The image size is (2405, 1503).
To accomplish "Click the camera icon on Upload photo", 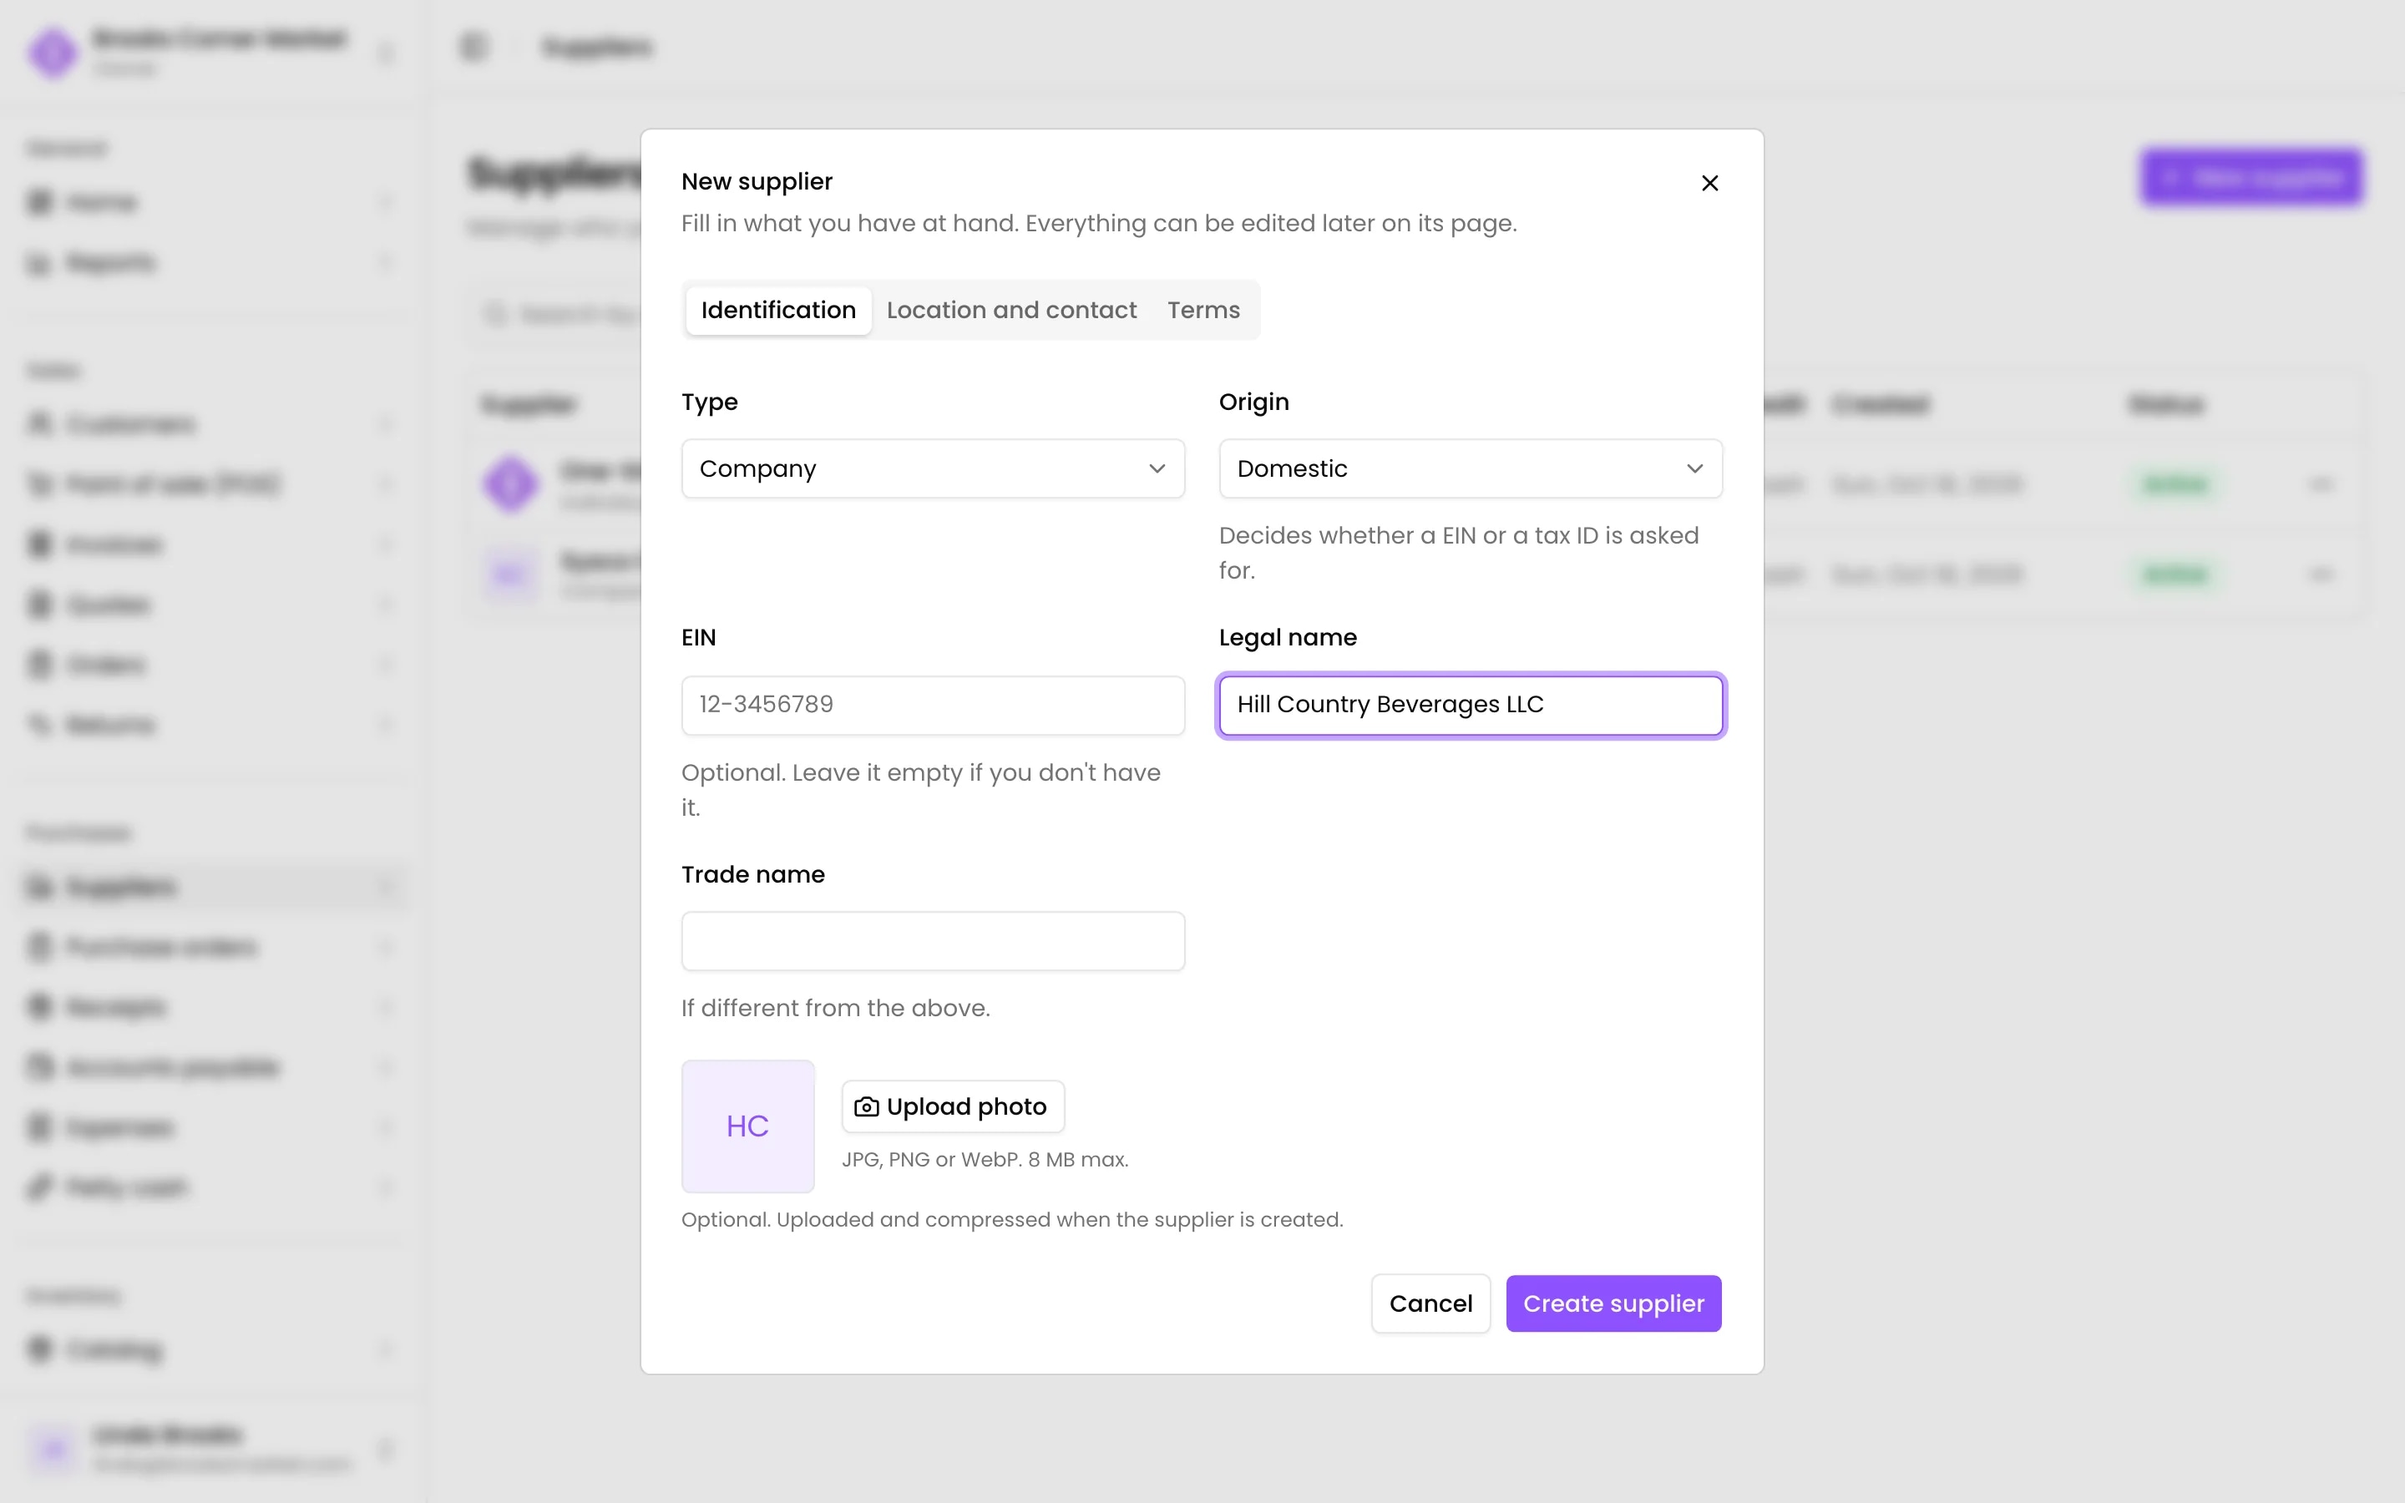I will click(867, 1106).
